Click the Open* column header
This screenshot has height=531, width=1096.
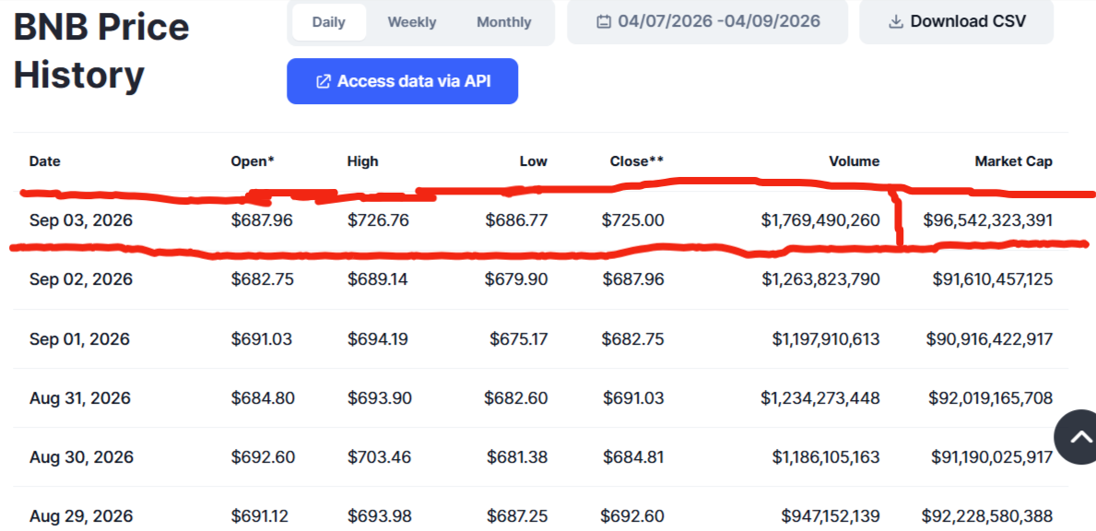tap(253, 161)
